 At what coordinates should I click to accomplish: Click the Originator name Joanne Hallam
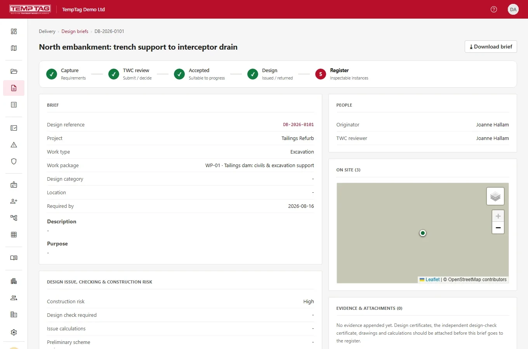tap(492, 125)
